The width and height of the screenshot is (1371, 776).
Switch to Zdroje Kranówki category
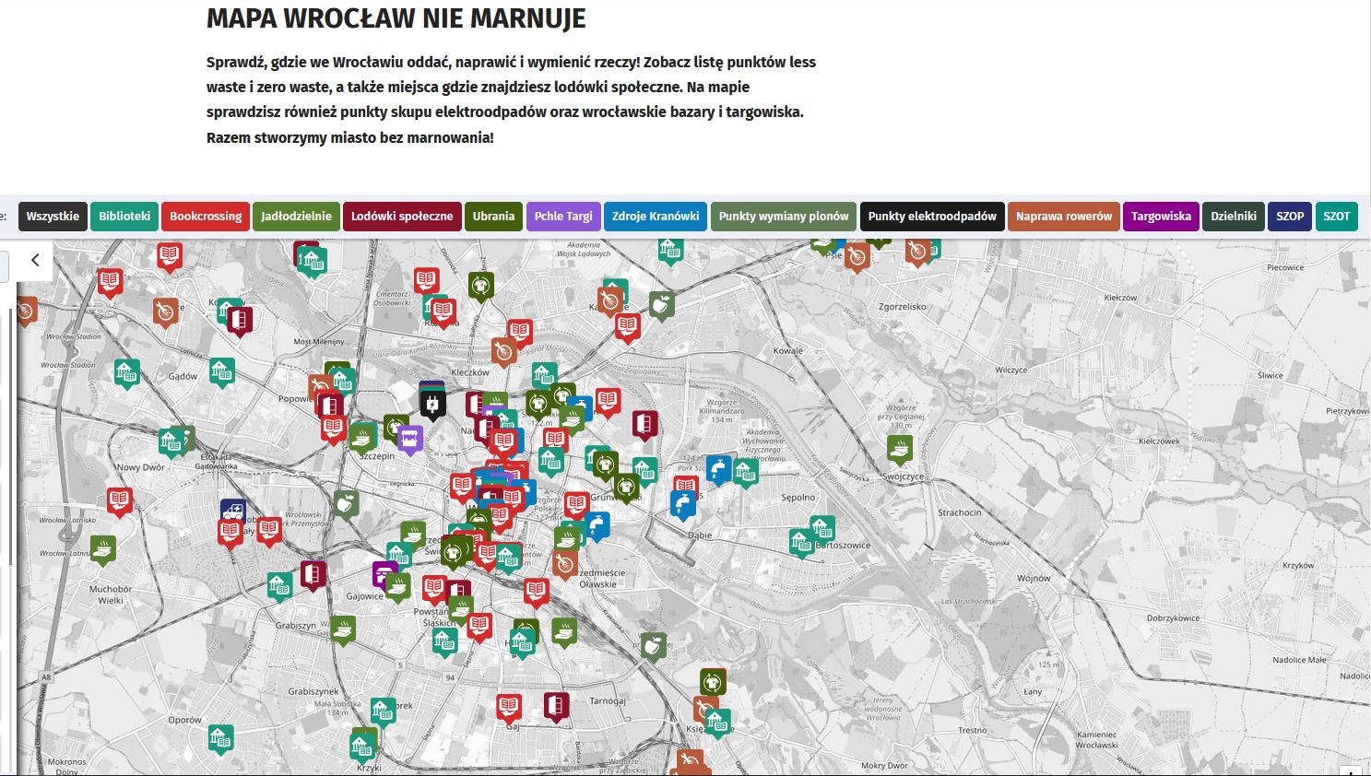[656, 217]
